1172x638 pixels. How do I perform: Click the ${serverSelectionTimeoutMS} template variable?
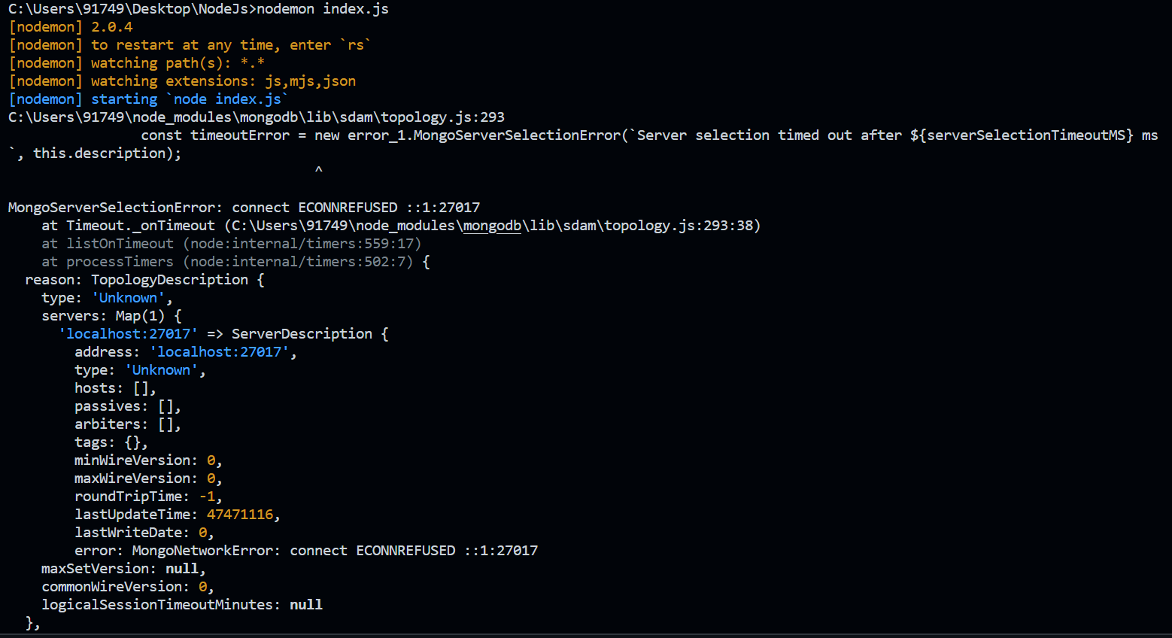point(1021,135)
